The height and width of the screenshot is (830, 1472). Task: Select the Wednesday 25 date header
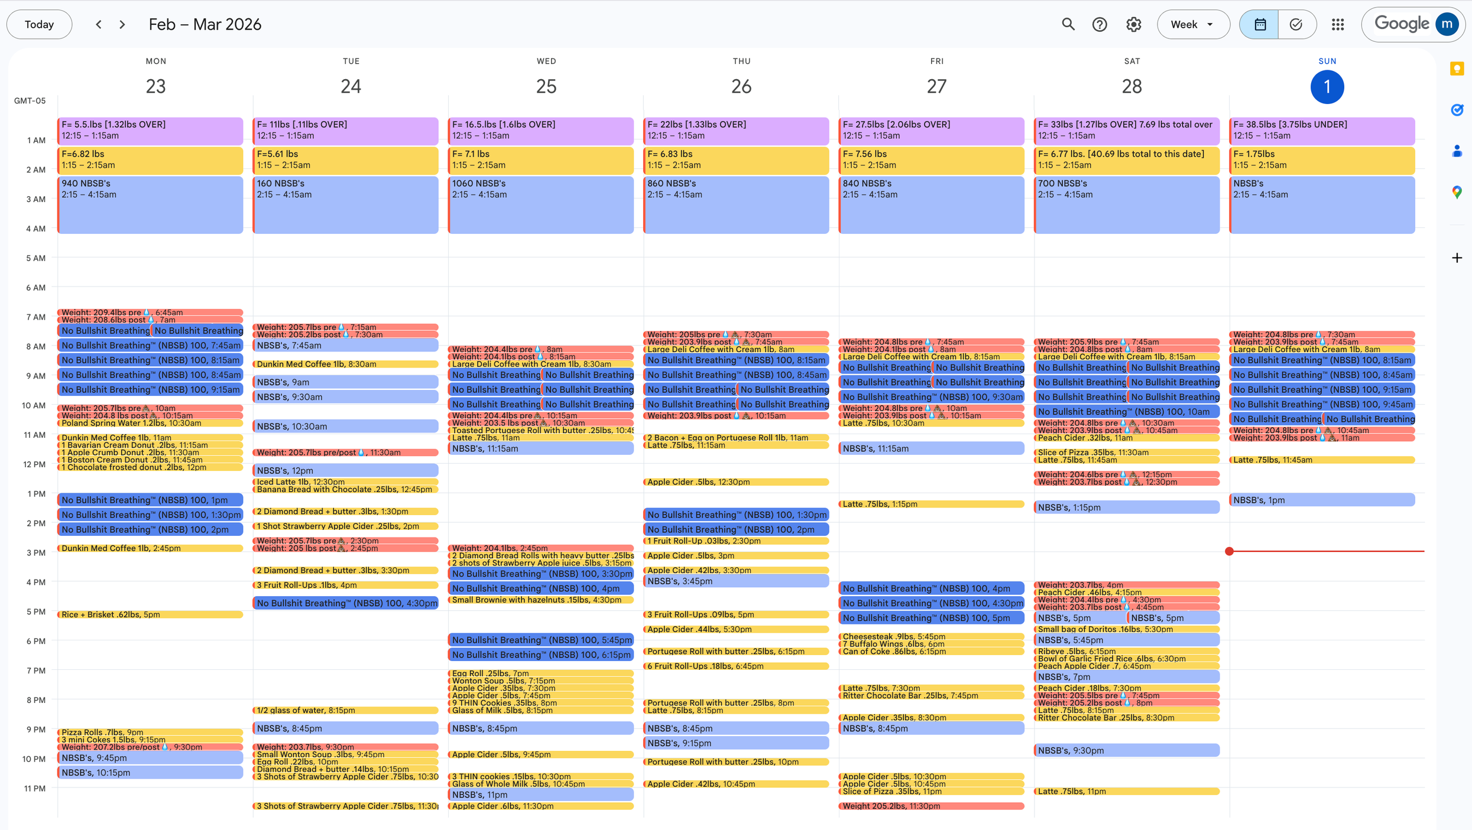point(546,86)
